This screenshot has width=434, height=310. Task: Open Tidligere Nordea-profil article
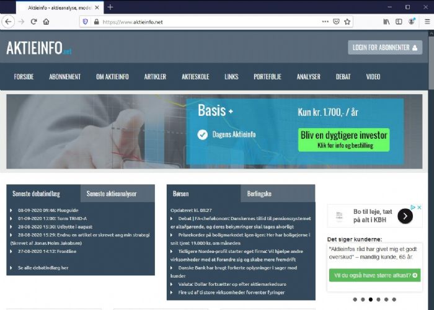click(x=237, y=255)
